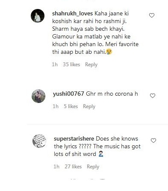Open the superstarishere username link
Screen dimensions: 168x191
(x=74, y=139)
